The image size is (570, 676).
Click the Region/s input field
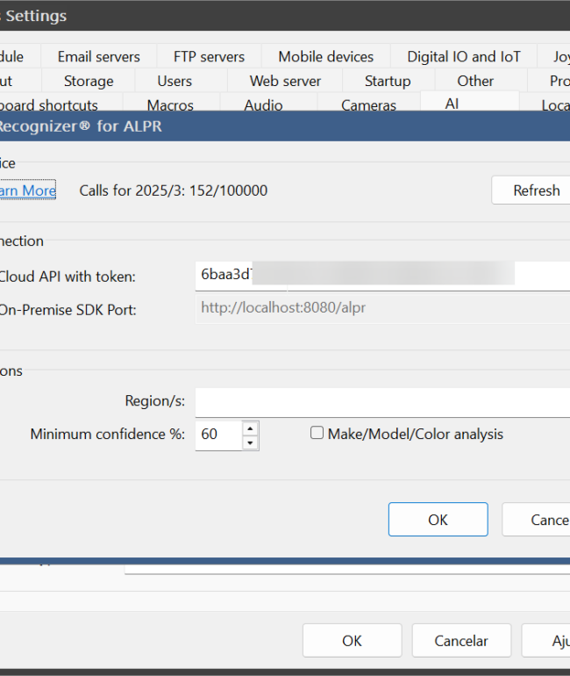[x=382, y=402]
